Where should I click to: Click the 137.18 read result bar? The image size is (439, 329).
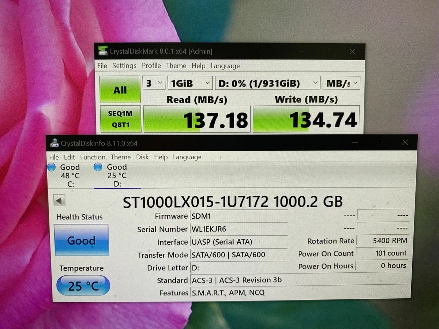coord(197,119)
